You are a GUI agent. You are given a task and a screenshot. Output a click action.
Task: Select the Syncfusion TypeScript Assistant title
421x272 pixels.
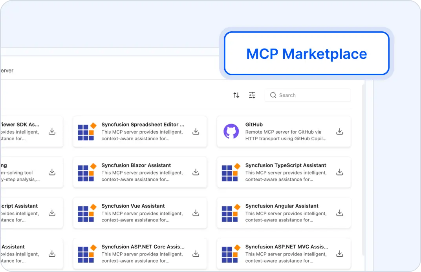(286, 165)
